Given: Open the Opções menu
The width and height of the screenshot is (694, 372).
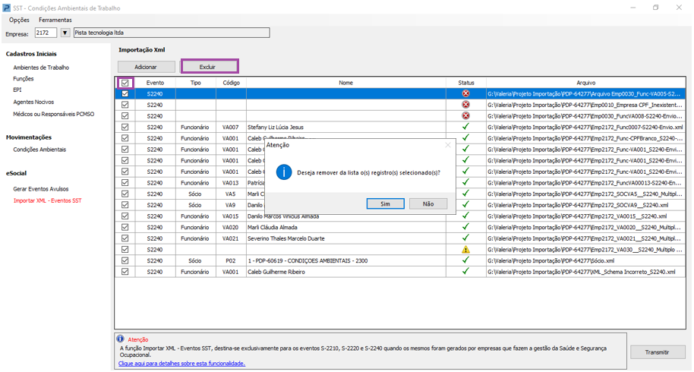Looking at the screenshot, I should (x=19, y=20).
